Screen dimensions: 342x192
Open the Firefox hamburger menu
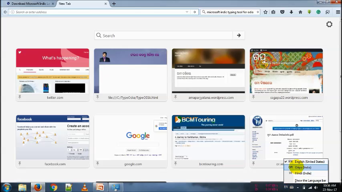(338, 12)
